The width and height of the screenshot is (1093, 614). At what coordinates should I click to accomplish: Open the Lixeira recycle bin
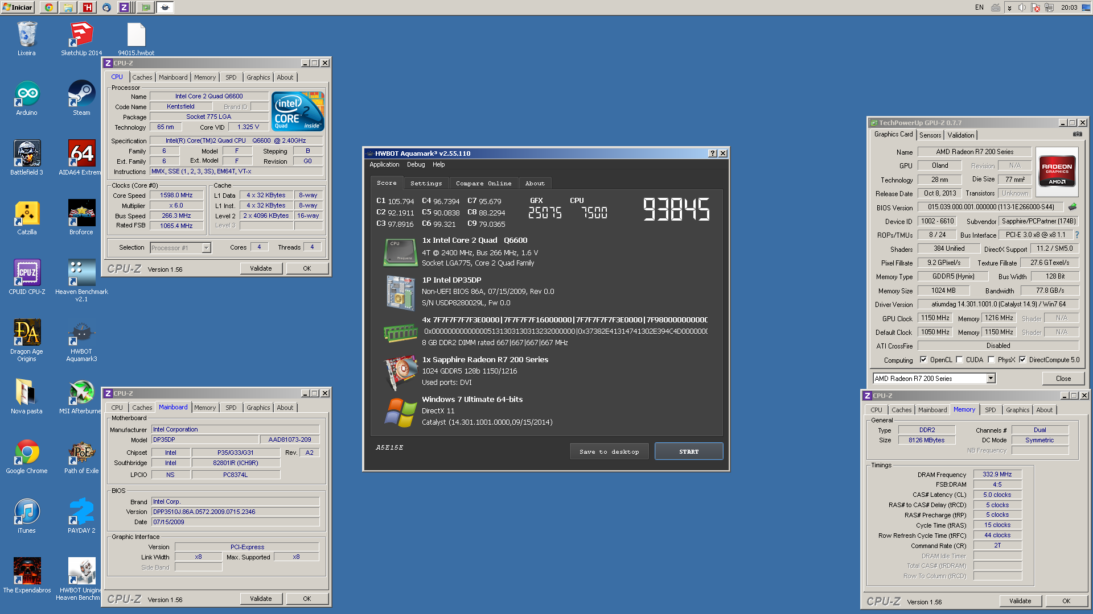coord(27,39)
